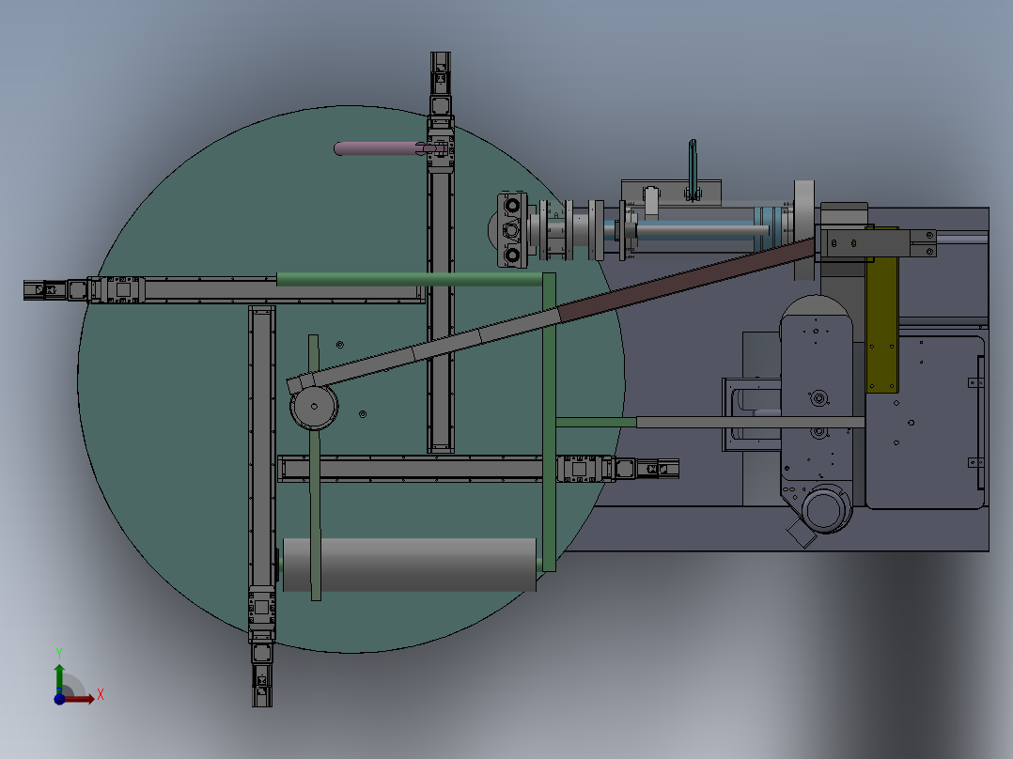Pick the small round pulley disc
The width and height of the screenshot is (1013, 759).
click(314, 407)
